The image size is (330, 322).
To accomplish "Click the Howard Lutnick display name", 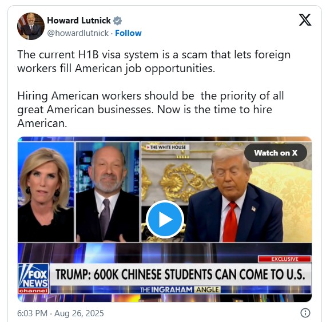I will click(79, 21).
